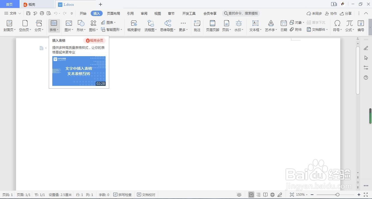Insert a chart (图表)
The height and width of the screenshot is (199, 372).
pos(108,23)
